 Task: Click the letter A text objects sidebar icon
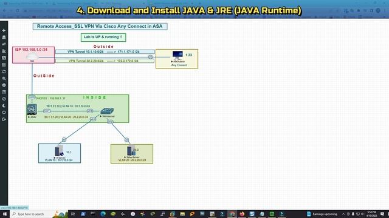coord(4,58)
